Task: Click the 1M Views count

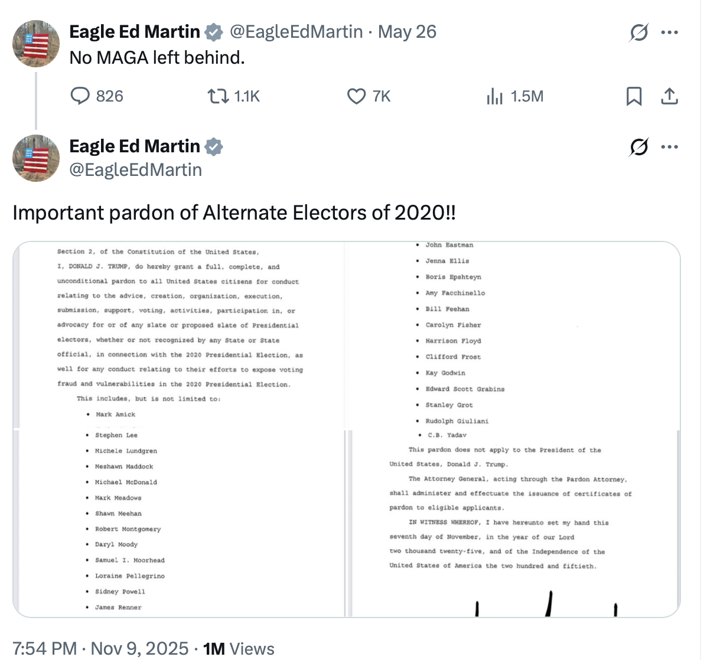Action: click(x=239, y=649)
